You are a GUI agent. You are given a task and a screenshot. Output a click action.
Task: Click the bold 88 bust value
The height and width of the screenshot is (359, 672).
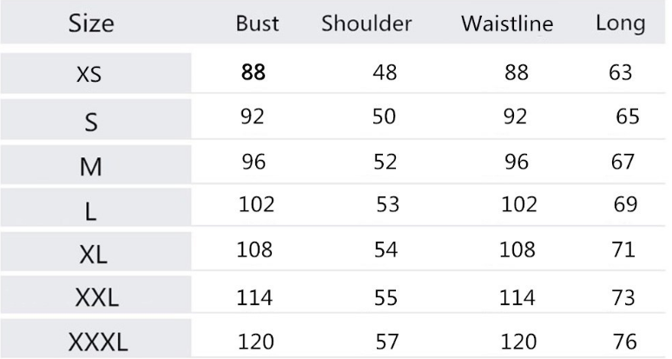254,71
